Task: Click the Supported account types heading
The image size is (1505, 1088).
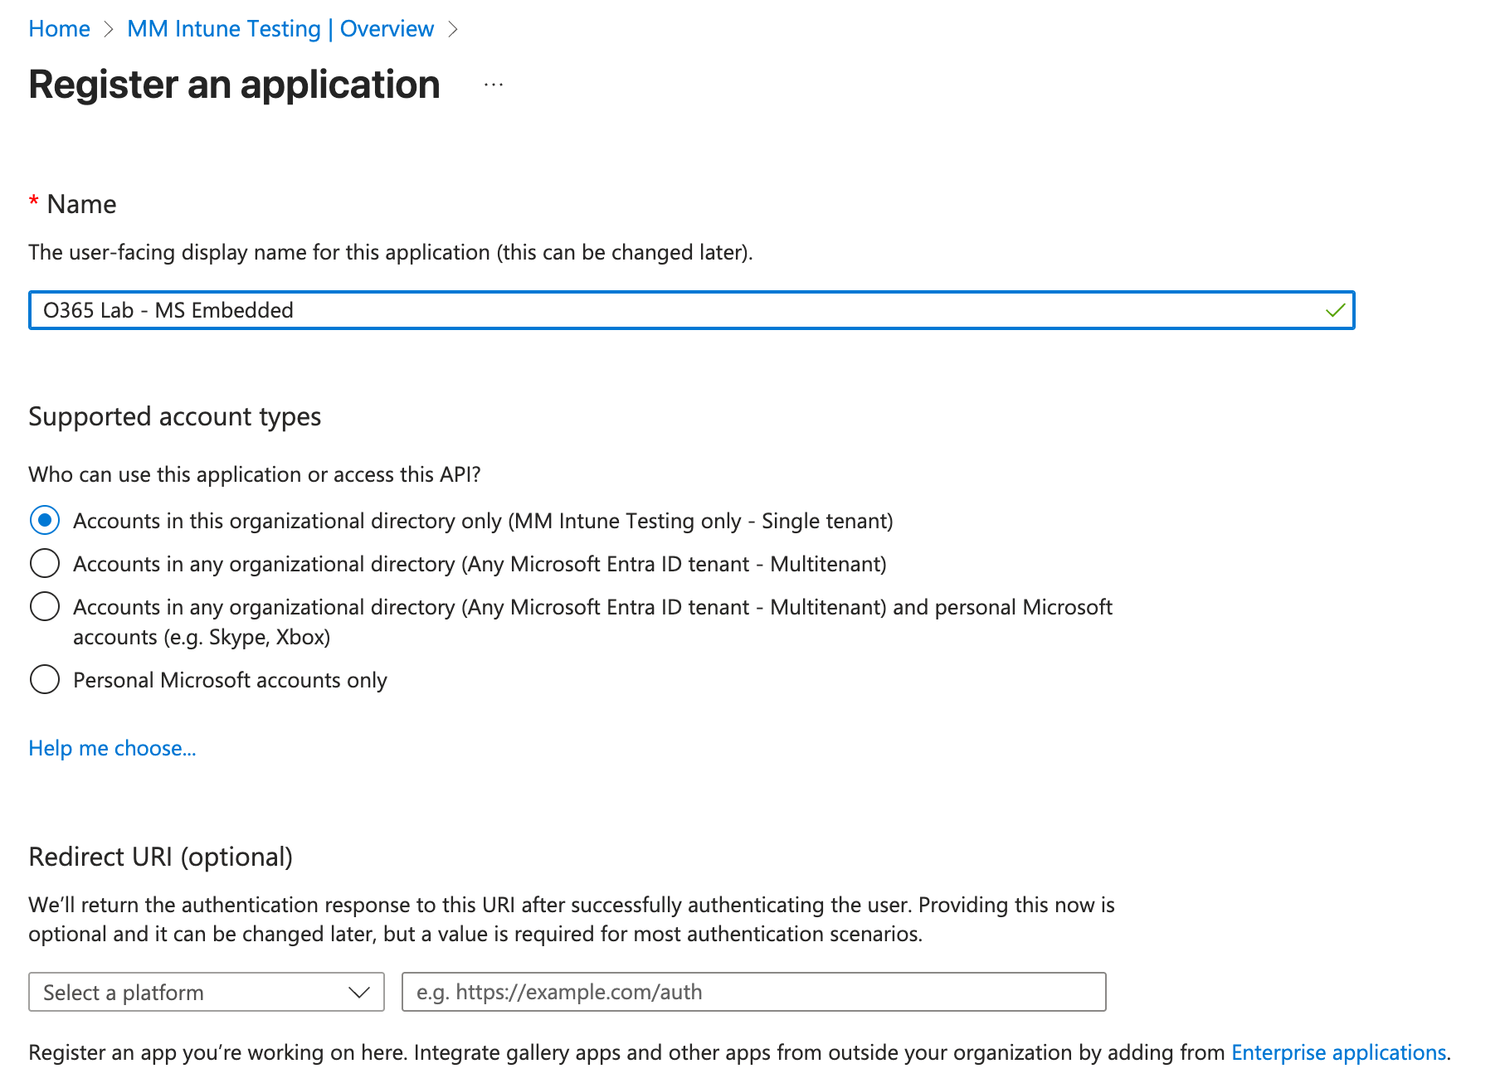Action: (x=175, y=416)
